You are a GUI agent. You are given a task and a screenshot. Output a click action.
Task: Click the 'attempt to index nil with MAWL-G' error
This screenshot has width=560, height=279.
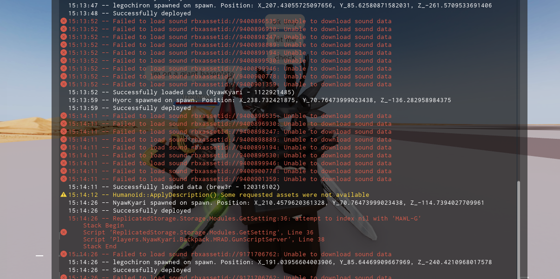[244, 218]
